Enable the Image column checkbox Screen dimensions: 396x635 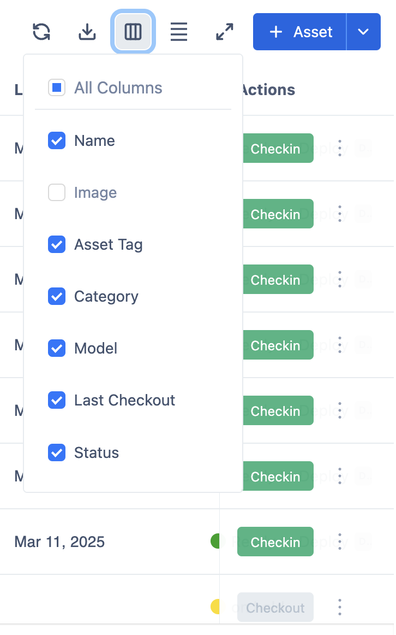57,192
